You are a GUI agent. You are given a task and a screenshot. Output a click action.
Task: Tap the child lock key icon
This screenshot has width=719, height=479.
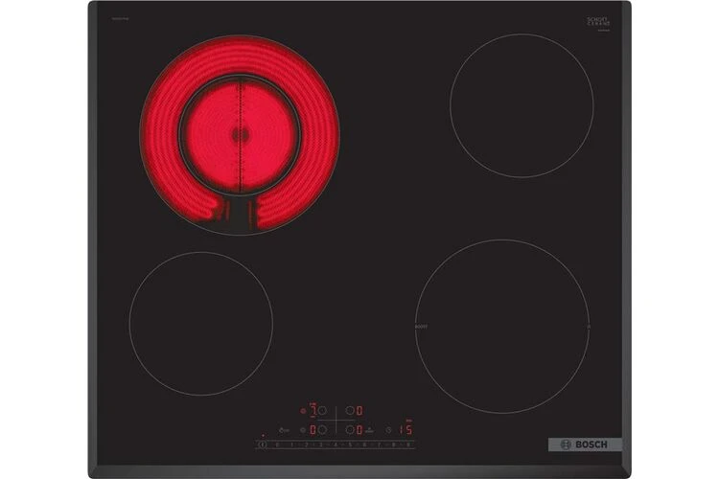(x=283, y=430)
